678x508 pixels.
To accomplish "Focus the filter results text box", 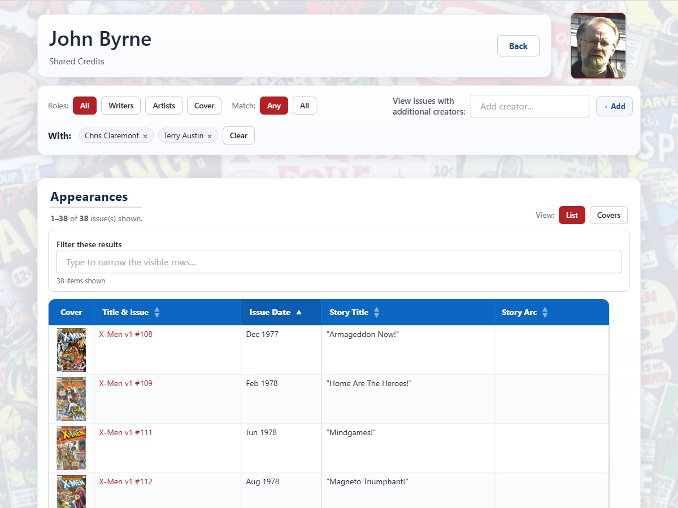I will pyautogui.click(x=339, y=262).
